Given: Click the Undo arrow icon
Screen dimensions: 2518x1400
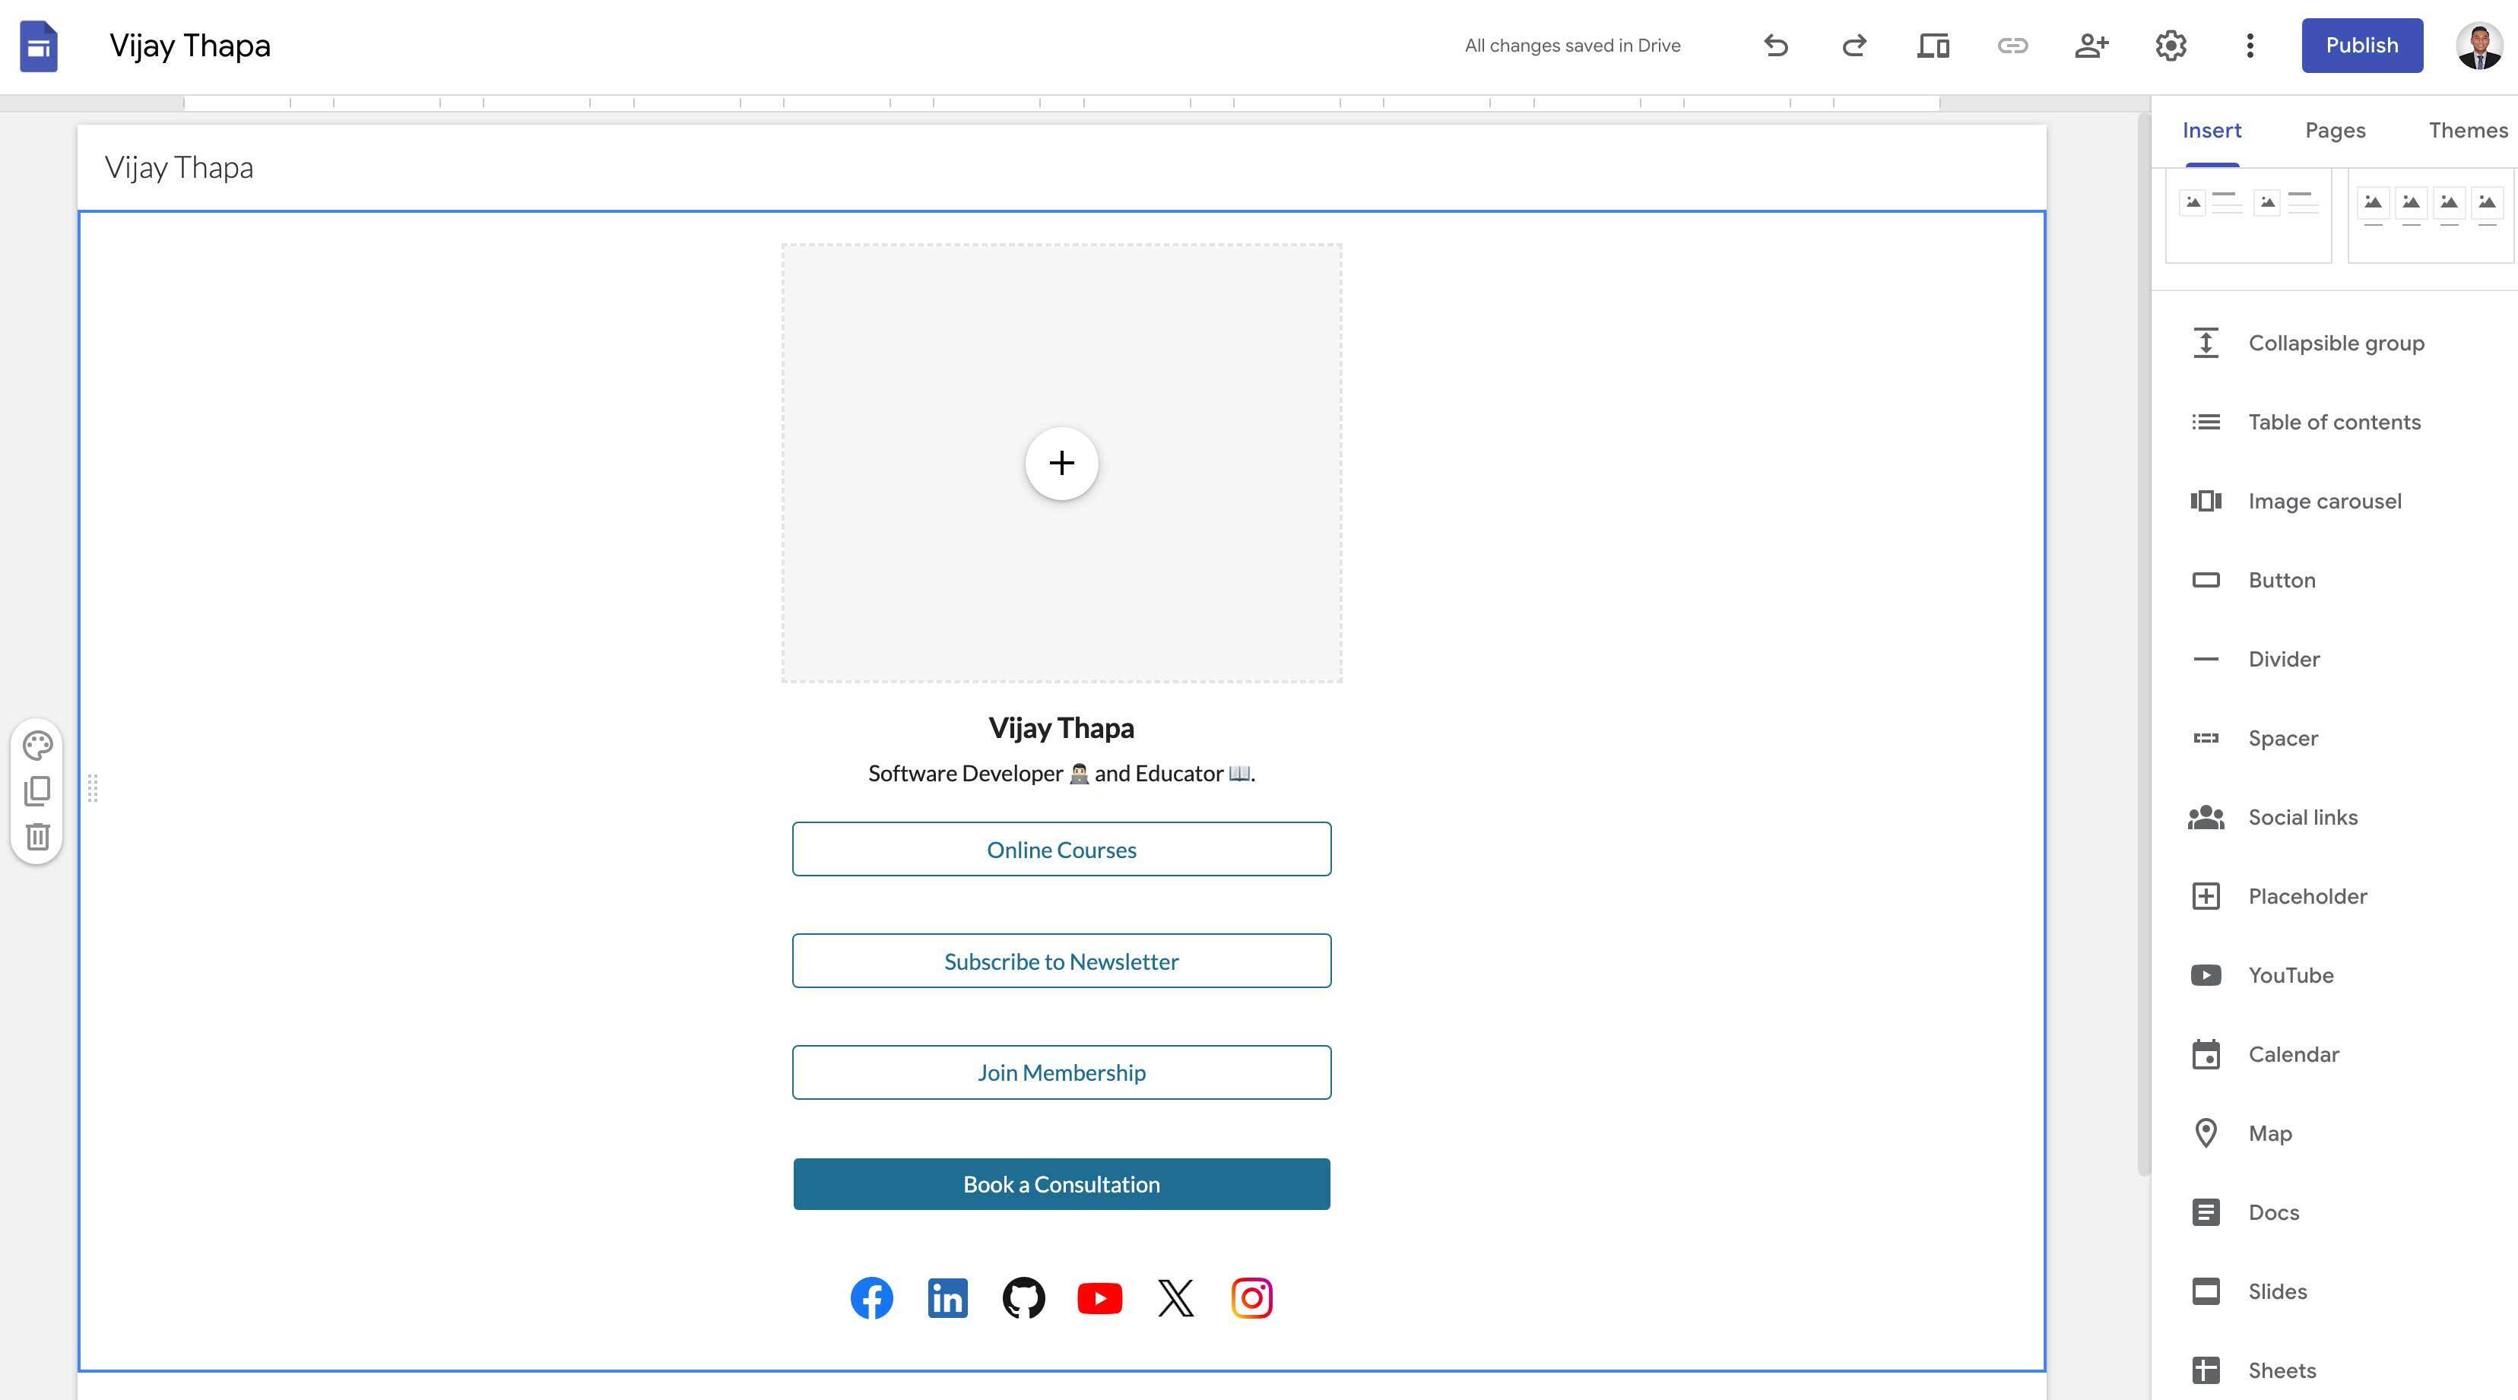Looking at the screenshot, I should point(1775,46).
